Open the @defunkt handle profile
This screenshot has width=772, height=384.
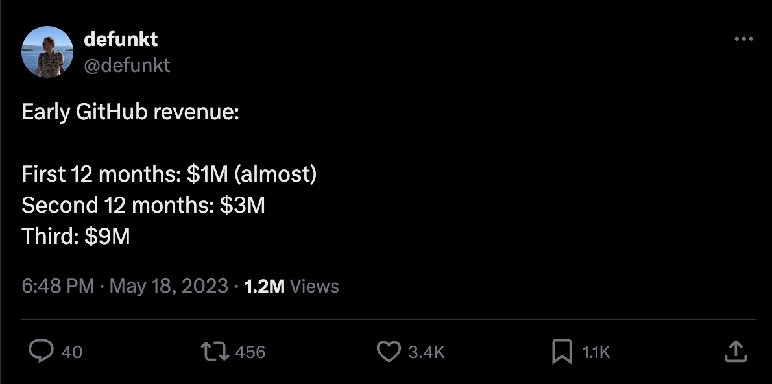(128, 65)
